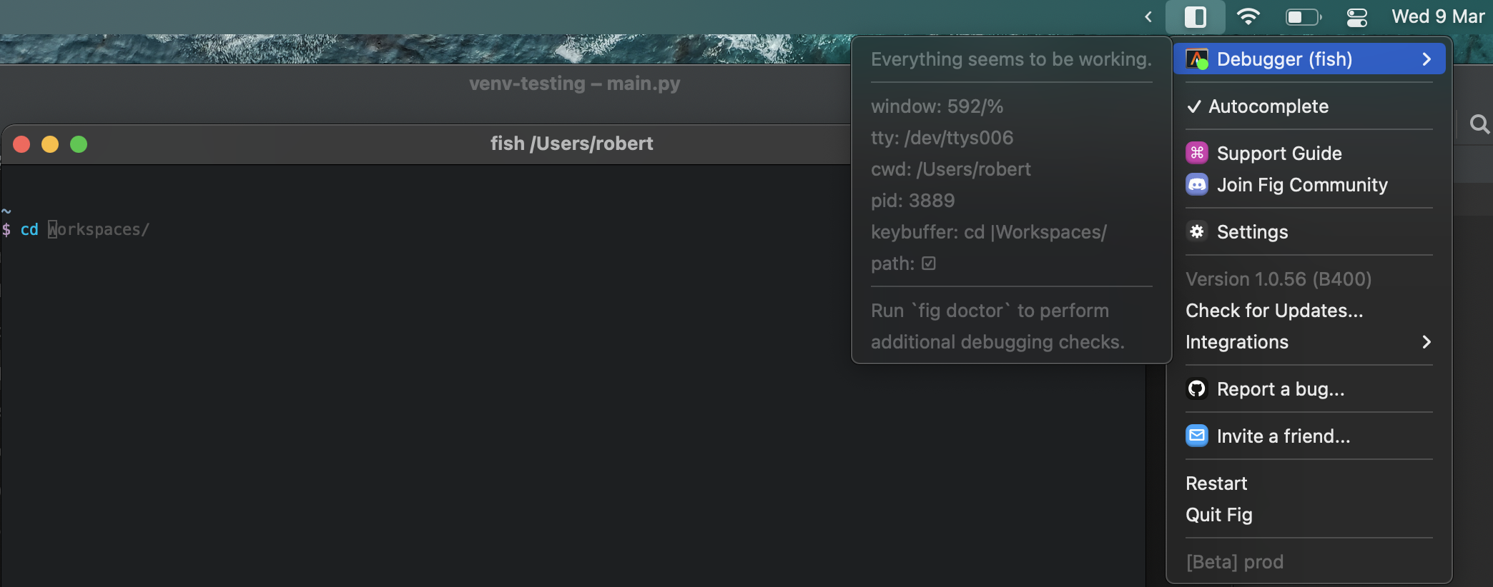Toggle Autocomplete in the Fig menu
Viewport: 1493px width, 587px height.
coord(1267,106)
